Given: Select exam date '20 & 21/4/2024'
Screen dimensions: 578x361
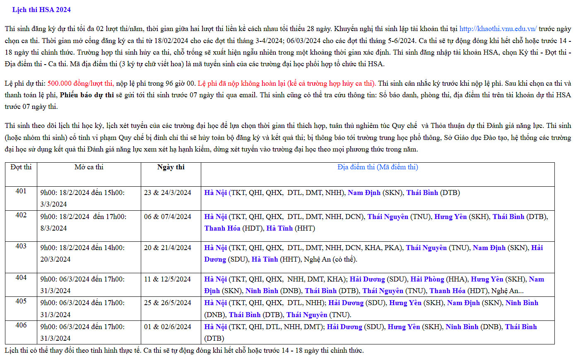Looking at the screenshot, I should click(168, 248).
